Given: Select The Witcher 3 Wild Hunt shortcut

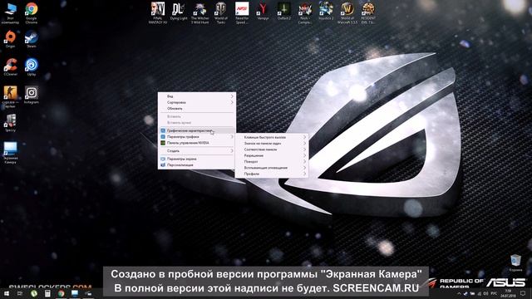Looking at the screenshot, I should (x=199, y=13).
